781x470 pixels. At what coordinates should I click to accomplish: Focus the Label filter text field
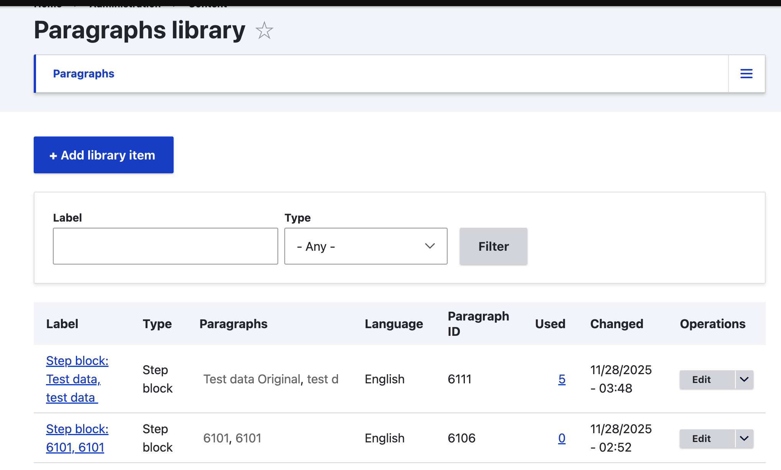click(166, 246)
